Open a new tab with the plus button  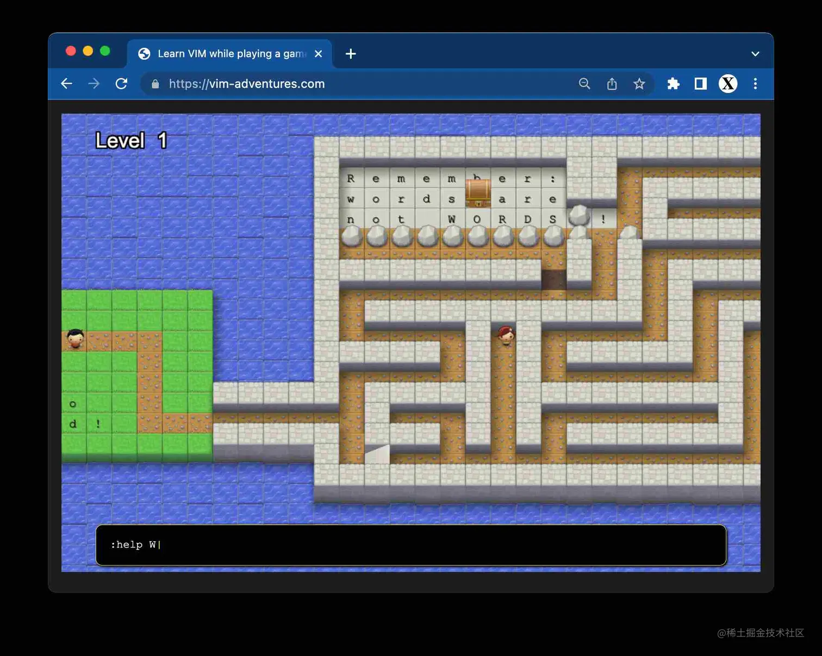click(x=350, y=53)
